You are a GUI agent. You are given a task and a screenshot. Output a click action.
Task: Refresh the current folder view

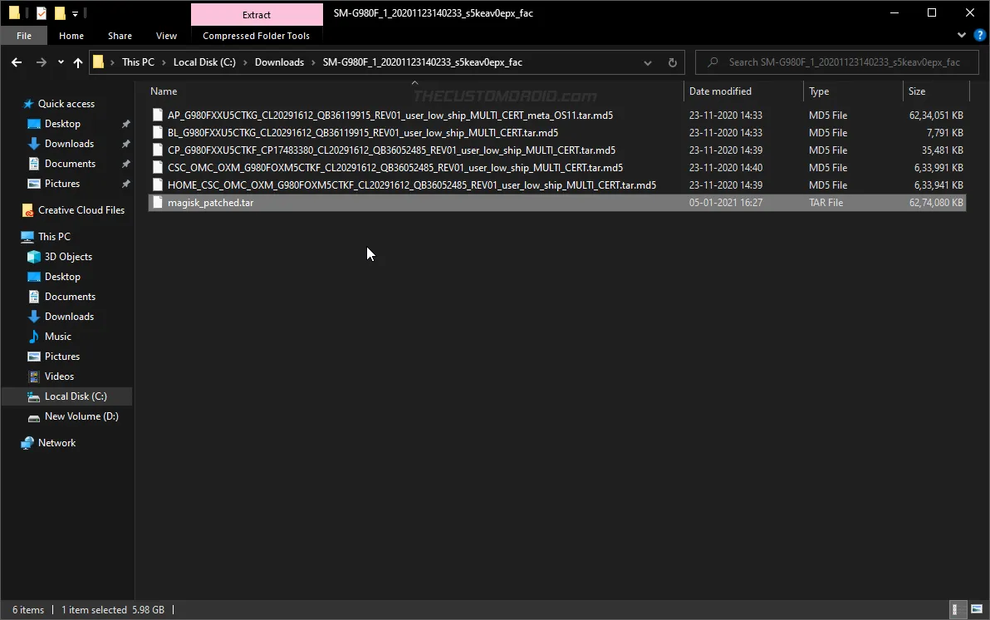673,62
